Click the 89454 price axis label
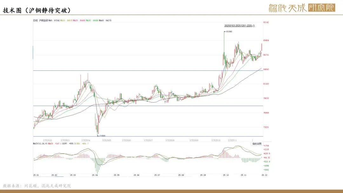The width and height of the screenshot is (343, 193). (x=266, y=40)
